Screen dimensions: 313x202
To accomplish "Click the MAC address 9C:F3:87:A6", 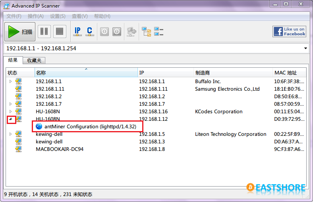I will click(x=289, y=149).
